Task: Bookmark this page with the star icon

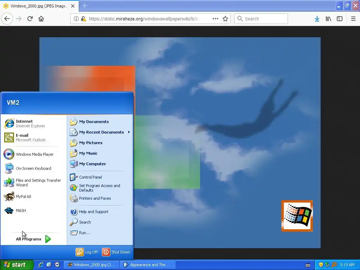Action: 225,19
